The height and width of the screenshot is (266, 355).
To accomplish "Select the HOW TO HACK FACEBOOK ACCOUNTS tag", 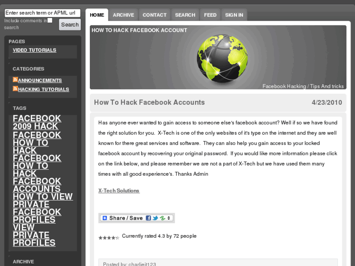I will pos(37,177).
